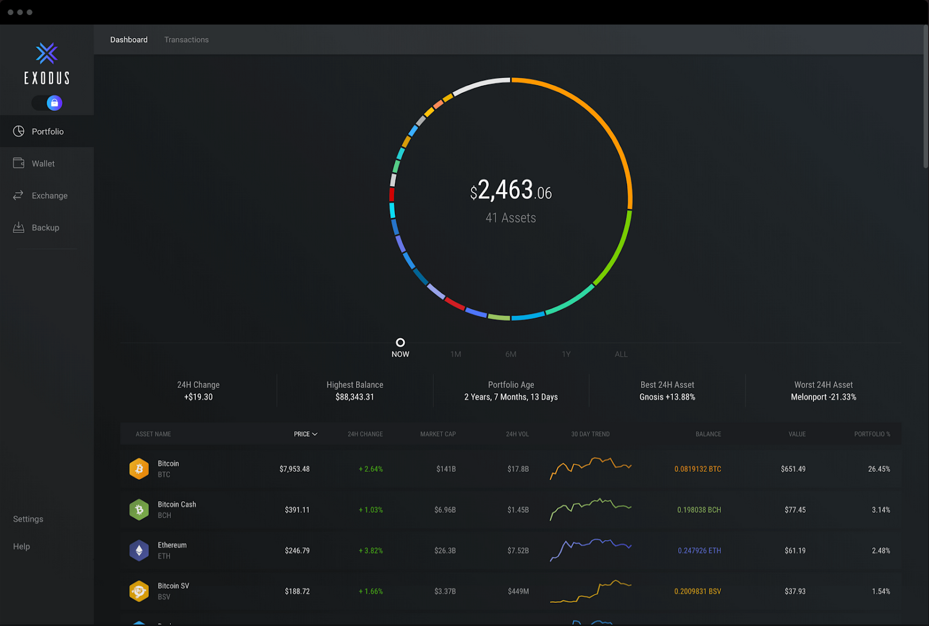
Task: Switch to the Dashboard tab
Action: 129,39
